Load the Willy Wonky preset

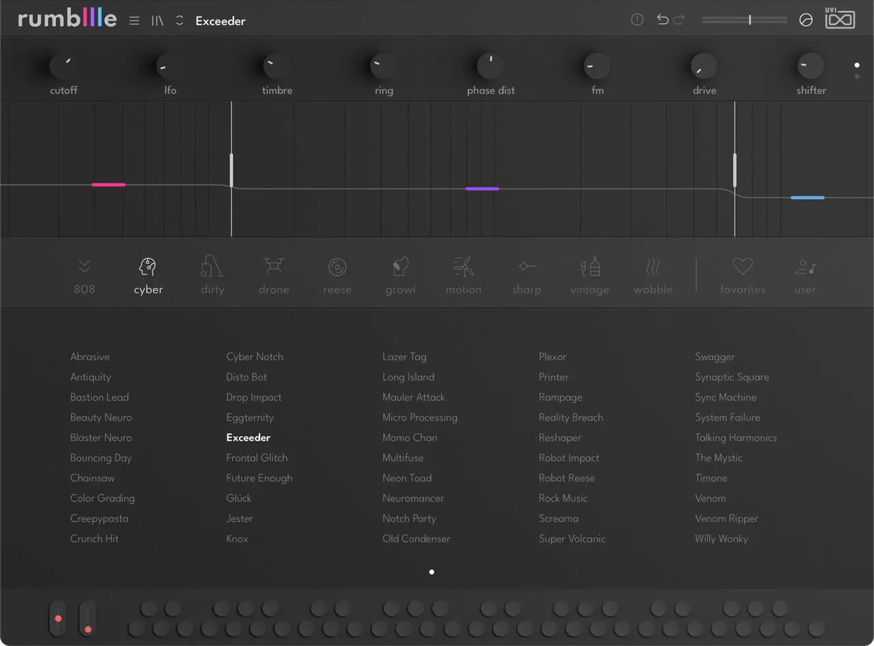point(721,539)
